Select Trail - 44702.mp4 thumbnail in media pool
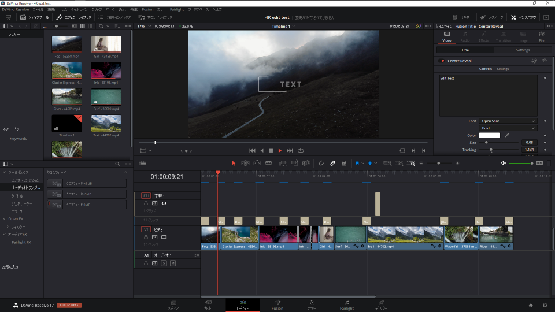555x312 pixels. click(106, 123)
